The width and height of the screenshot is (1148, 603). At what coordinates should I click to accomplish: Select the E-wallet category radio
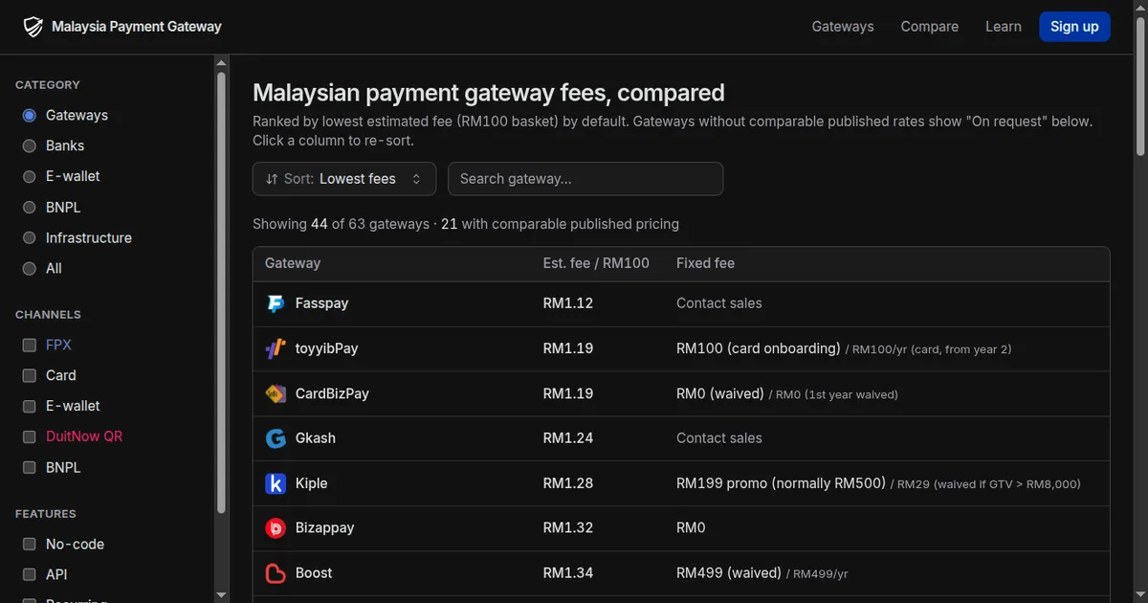point(29,176)
